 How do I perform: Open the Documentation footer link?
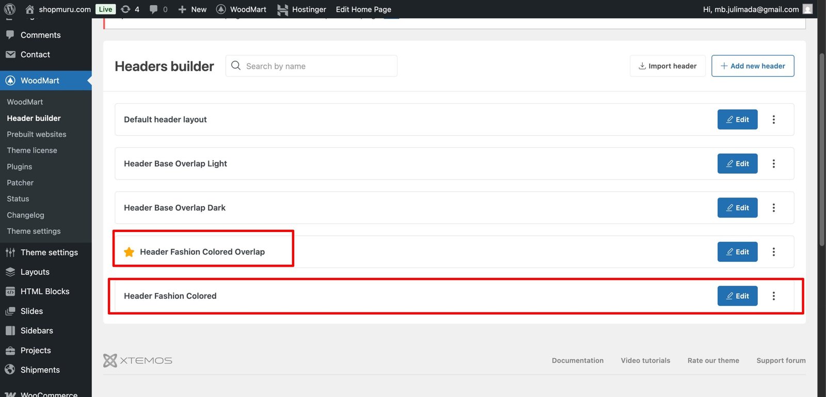[x=577, y=360]
